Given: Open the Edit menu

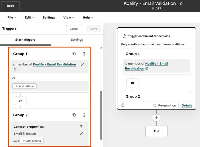Looking at the screenshot, I should [x=30, y=18].
